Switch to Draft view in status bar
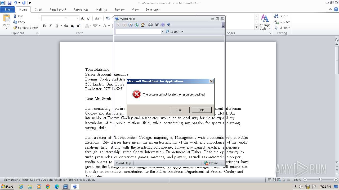This screenshot has height=190, width=339. click(x=288, y=180)
